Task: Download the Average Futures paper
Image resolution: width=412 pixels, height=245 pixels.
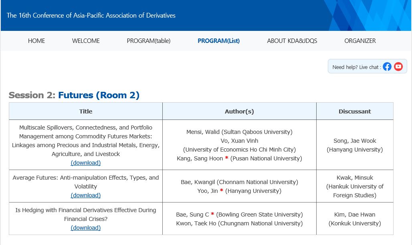Action: pos(86,195)
